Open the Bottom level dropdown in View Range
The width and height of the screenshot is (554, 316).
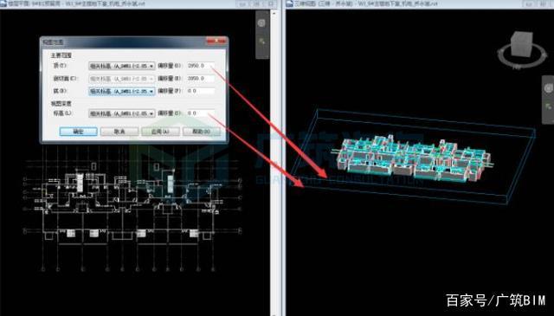pyautogui.click(x=121, y=91)
